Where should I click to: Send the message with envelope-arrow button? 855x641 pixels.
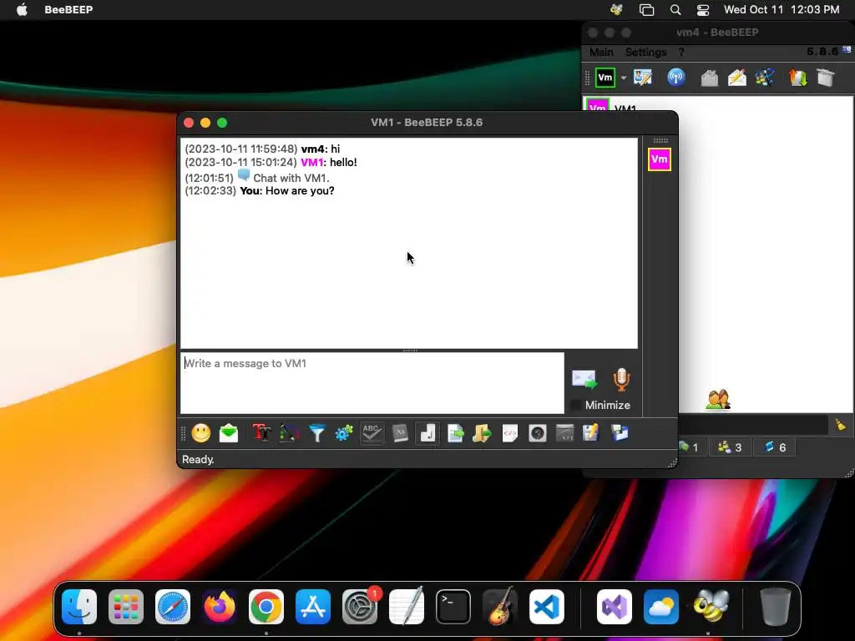click(584, 380)
